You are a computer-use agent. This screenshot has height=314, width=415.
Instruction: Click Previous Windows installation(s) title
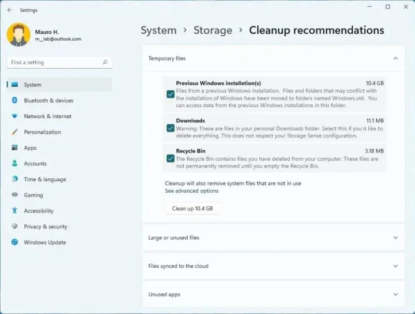pyautogui.click(x=218, y=83)
